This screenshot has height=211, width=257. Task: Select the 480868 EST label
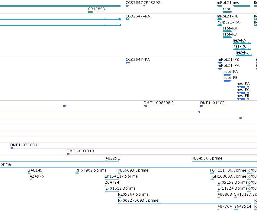(x=225, y=194)
